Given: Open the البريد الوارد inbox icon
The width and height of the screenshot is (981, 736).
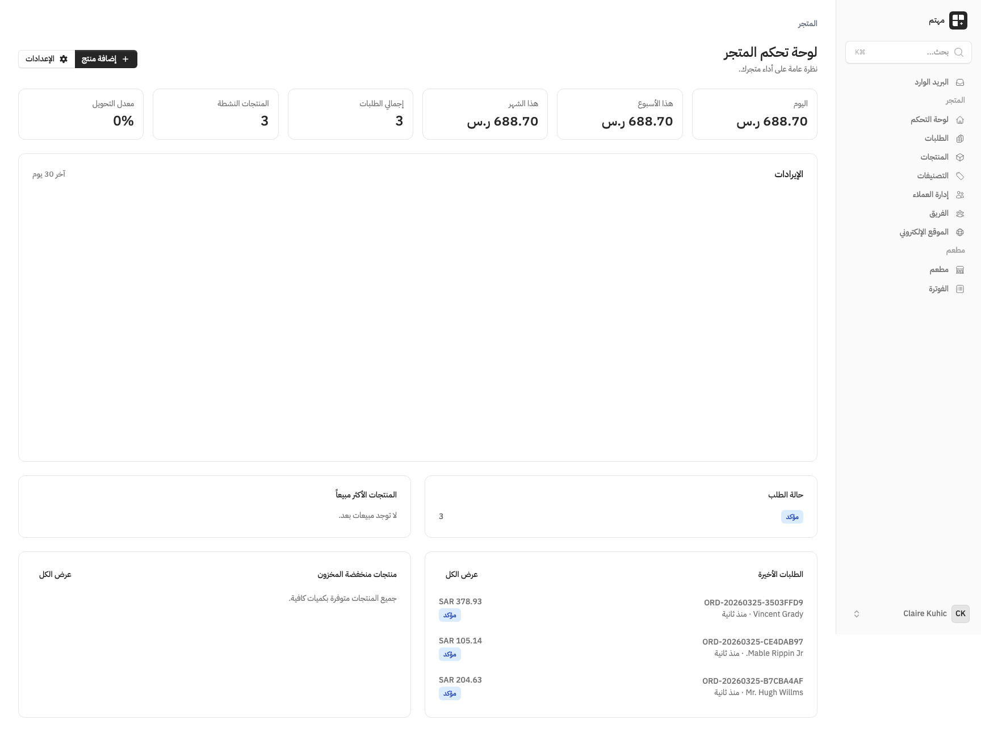Looking at the screenshot, I should [x=961, y=82].
